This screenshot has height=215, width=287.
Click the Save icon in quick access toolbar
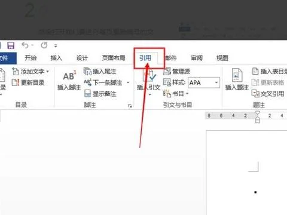11,45
